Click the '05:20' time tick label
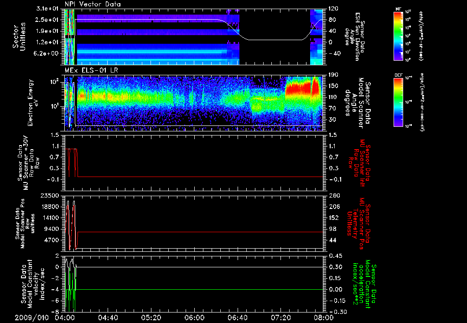Viewport: 467px width, 323px height. tap(150, 318)
